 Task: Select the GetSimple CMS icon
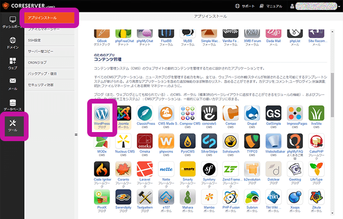click(273, 115)
